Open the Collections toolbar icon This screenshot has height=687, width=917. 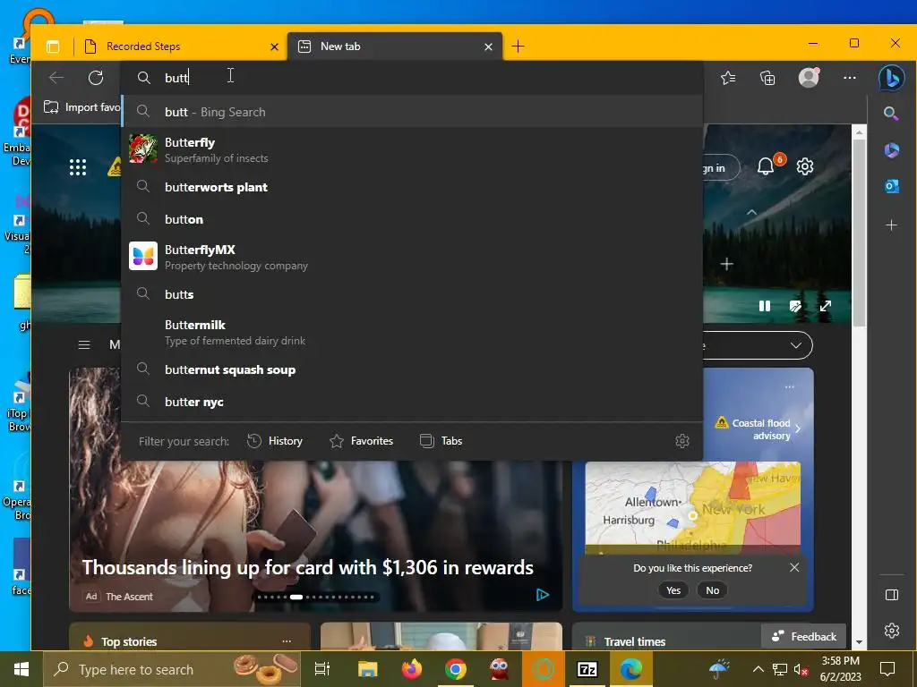(767, 78)
